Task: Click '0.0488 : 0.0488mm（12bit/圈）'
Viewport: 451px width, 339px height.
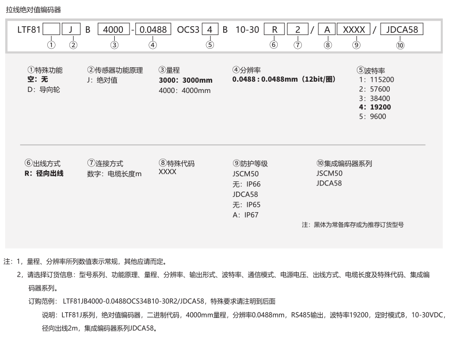Action: 284,79
